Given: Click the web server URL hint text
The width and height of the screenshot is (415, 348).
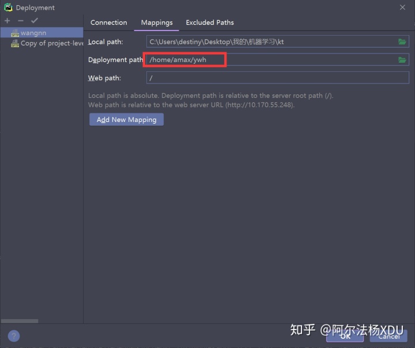Looking at the screenshot, I should (191, 105).
